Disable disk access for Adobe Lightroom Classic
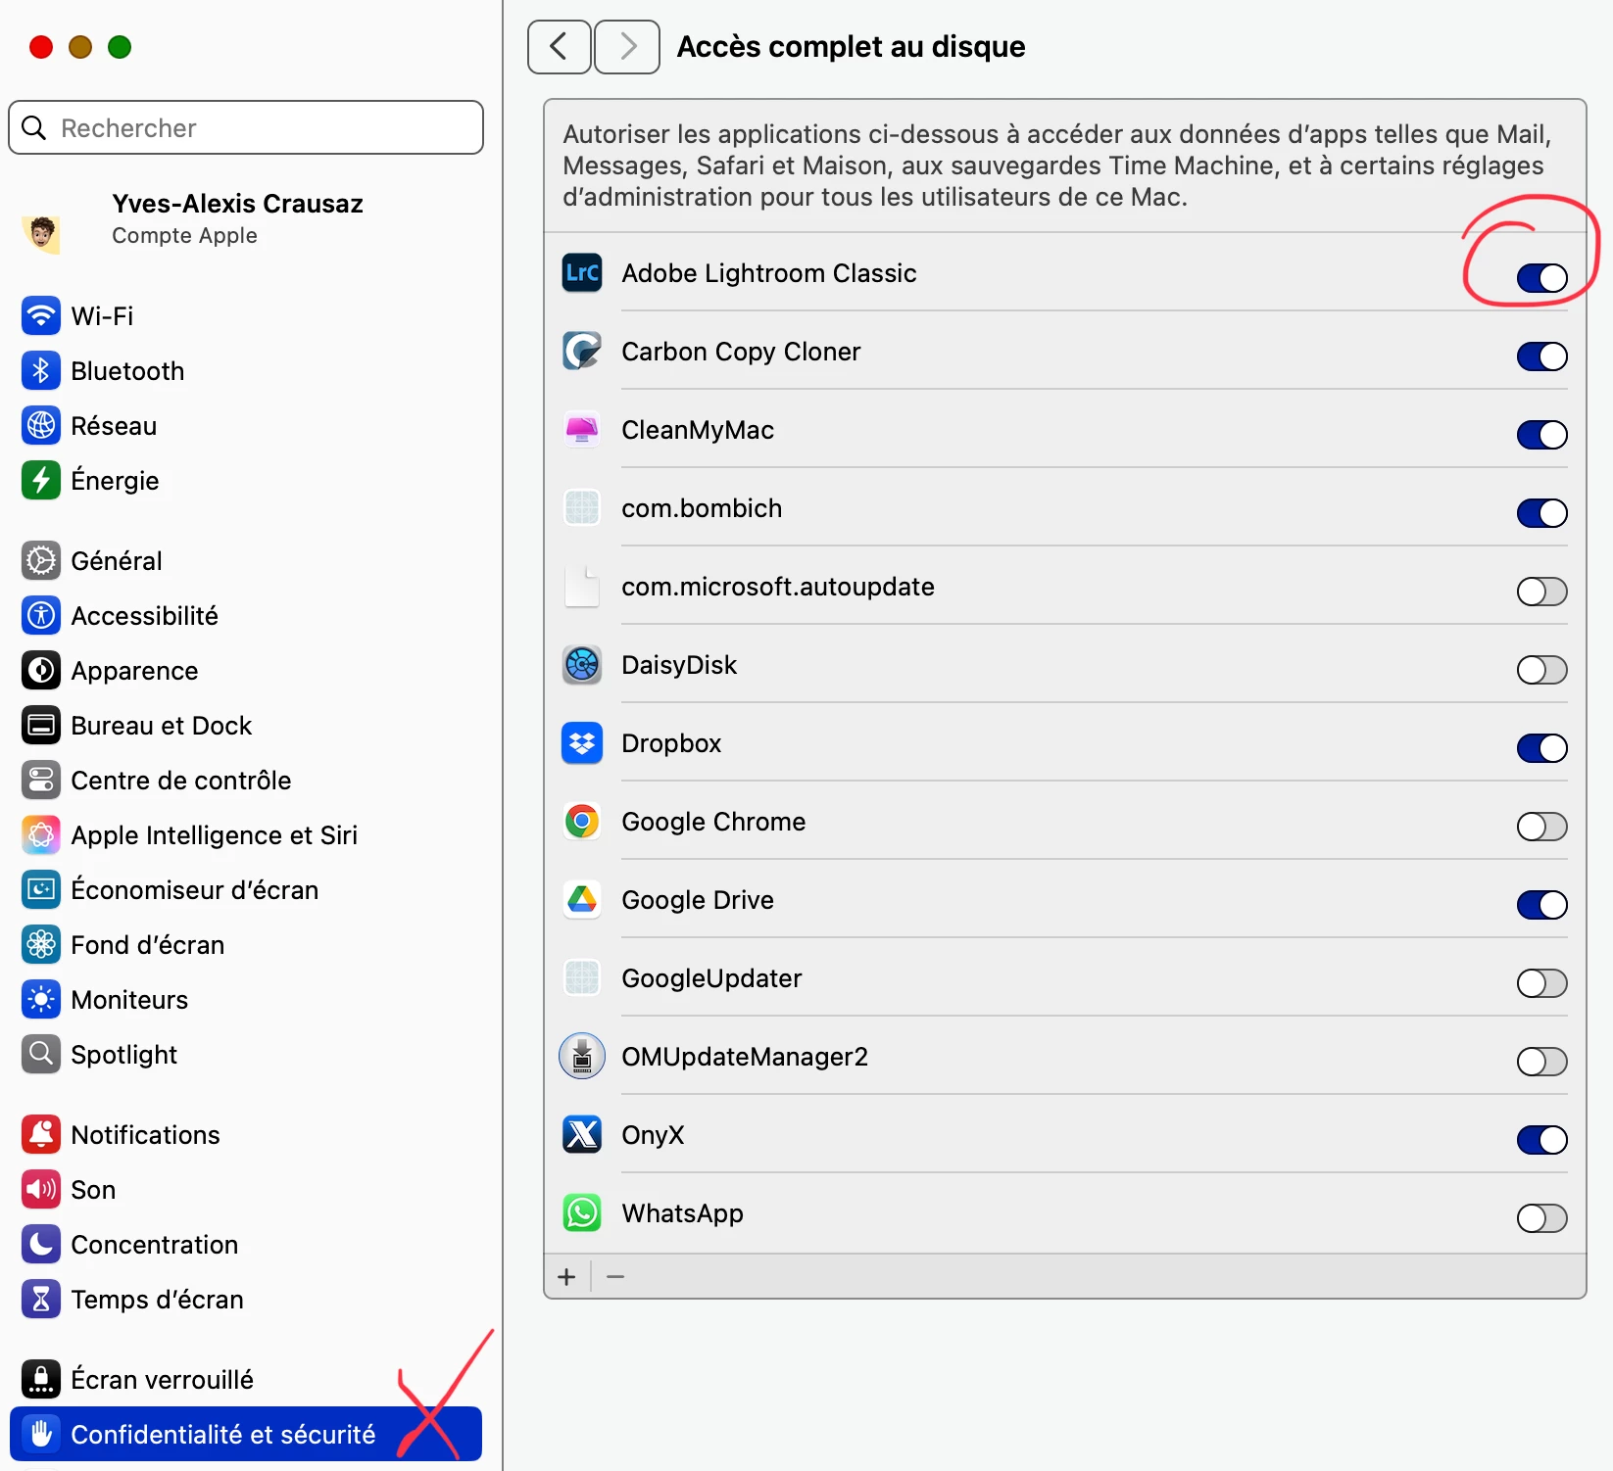 click(x=1542, y=278)
